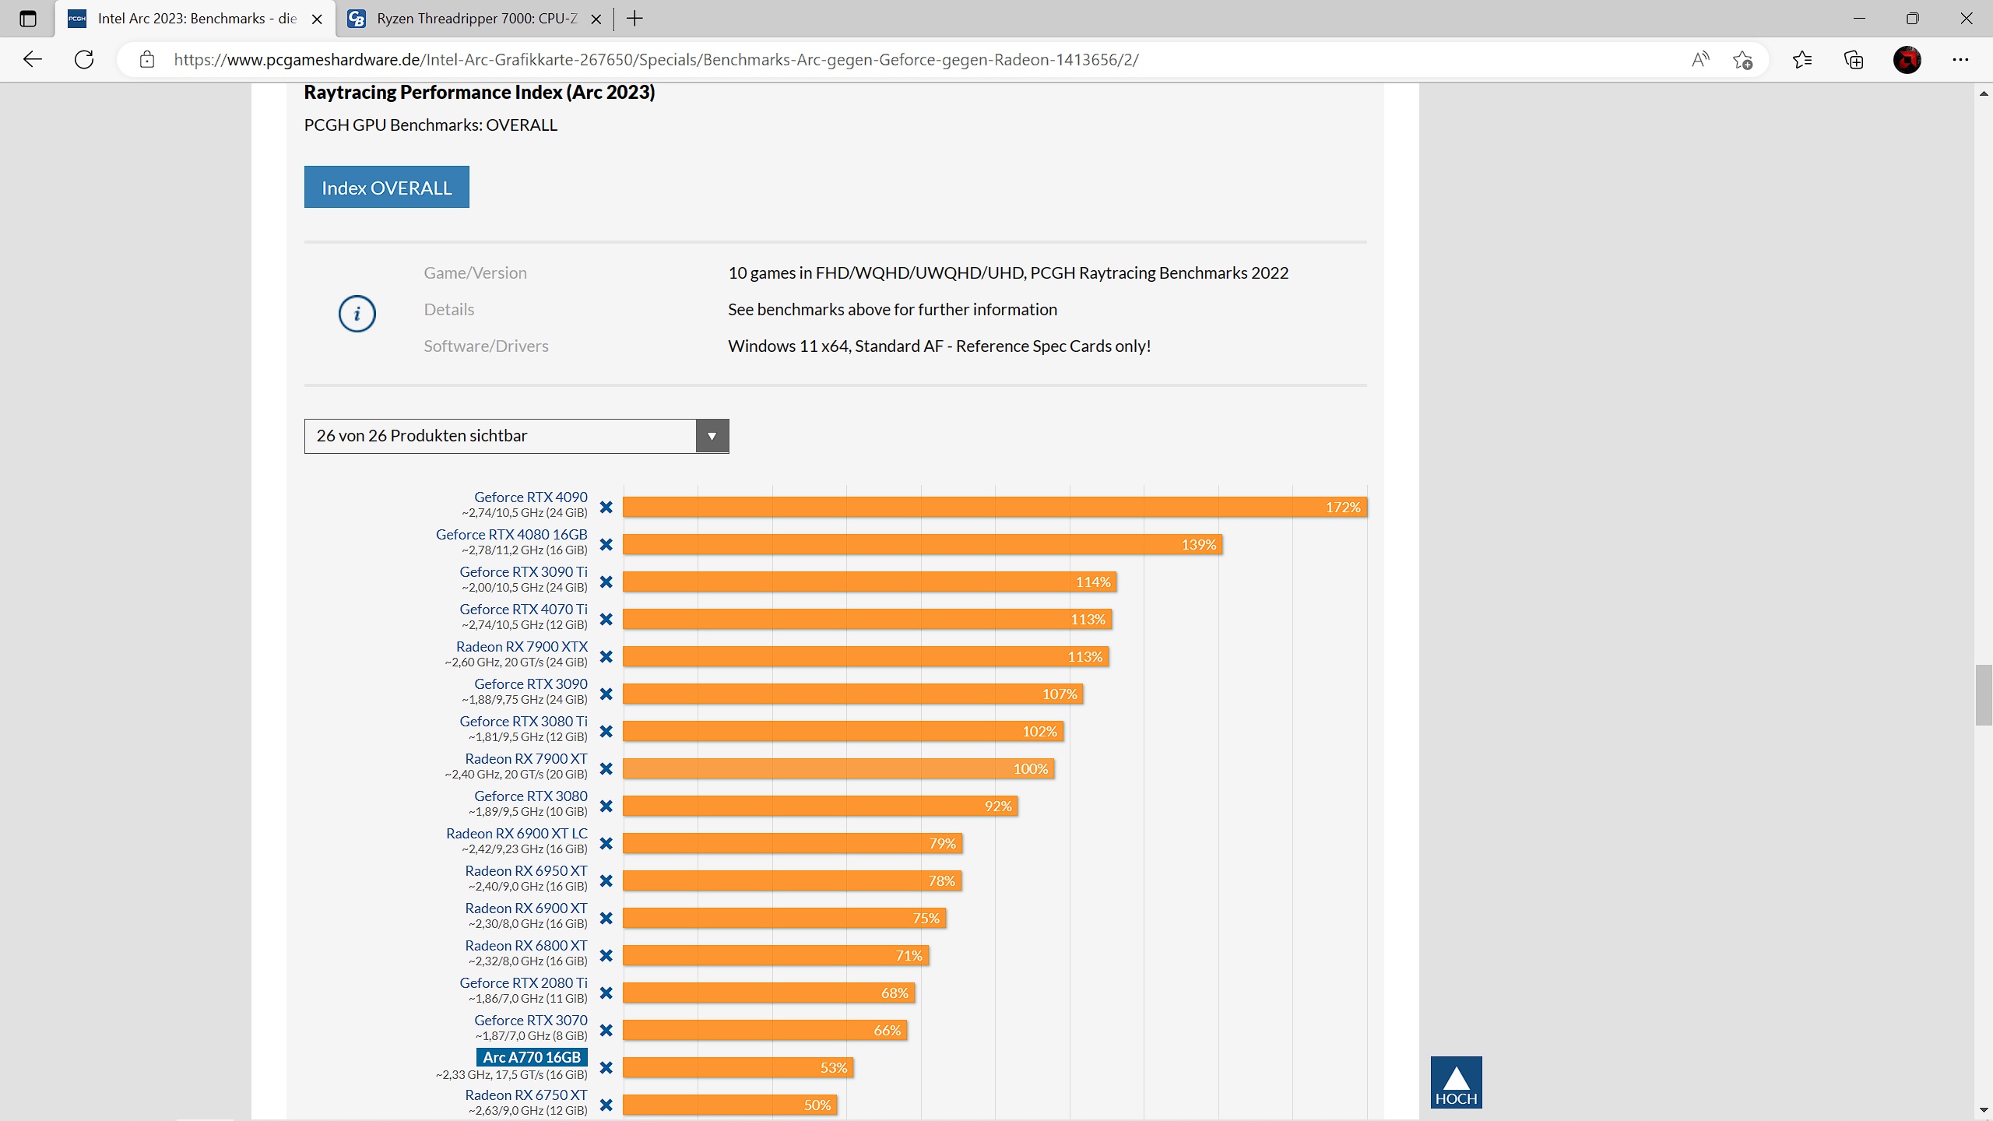
Task: Click the benchmark info circle icon
Action: (x=357, y=314)
